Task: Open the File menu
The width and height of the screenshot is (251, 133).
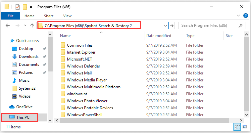Action: pyautogui.click(x=11, y=16)
